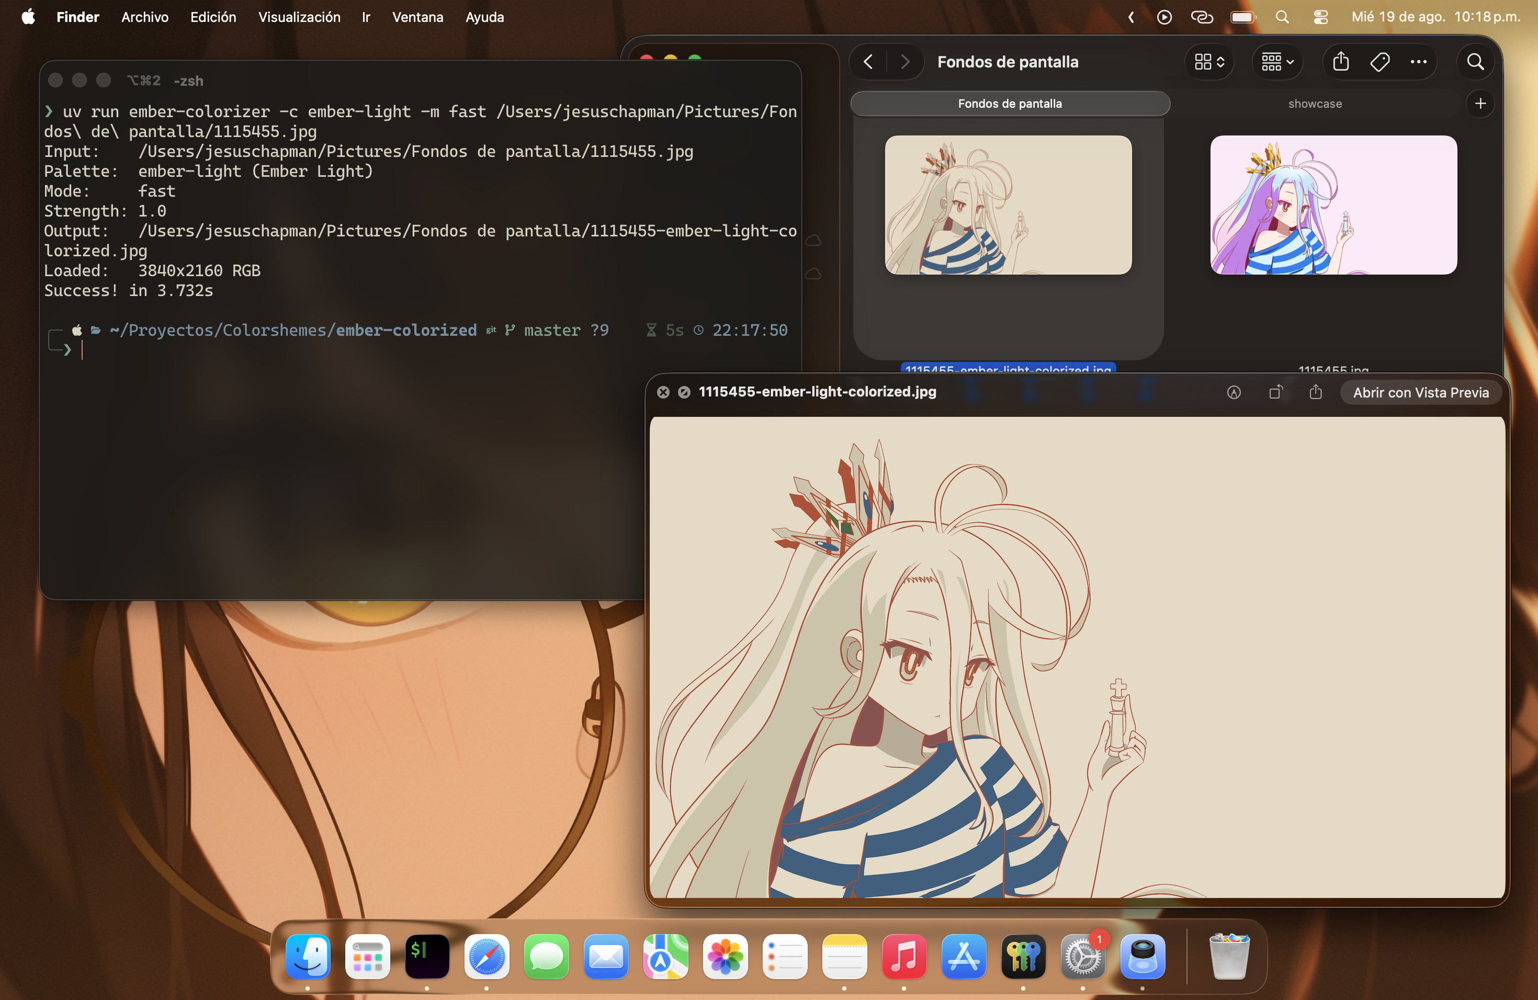
Task: Open the Ventana menu
Action: 417,17
